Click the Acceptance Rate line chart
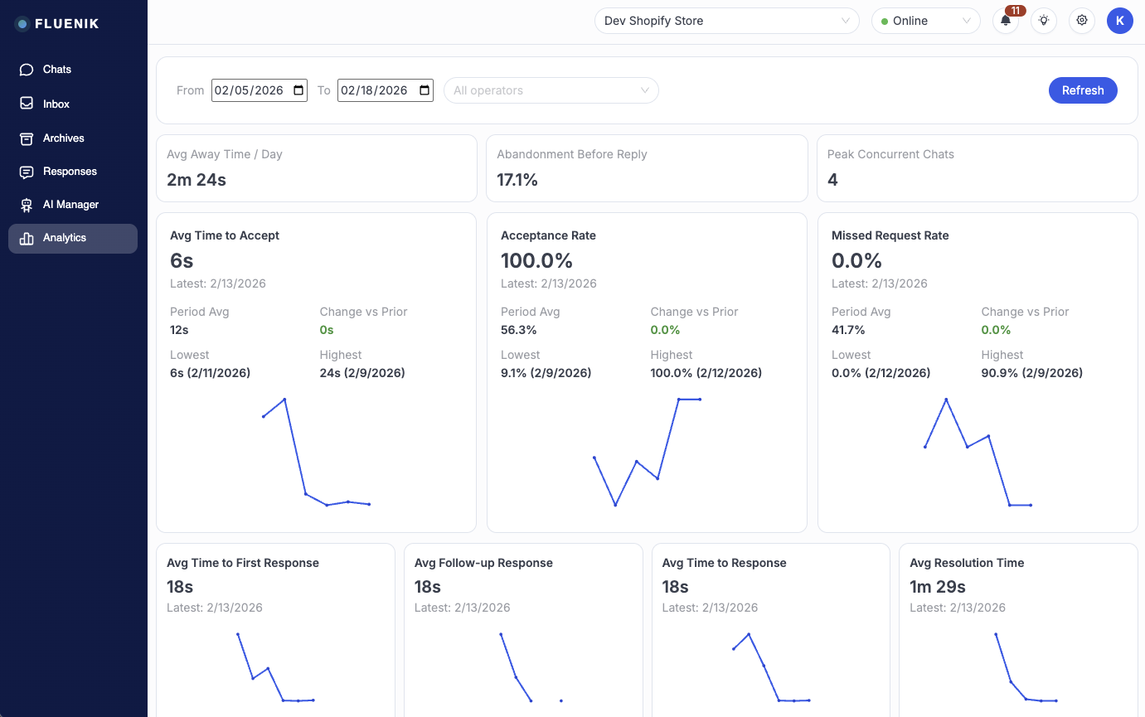The width and height of the screenshot is (1145, 717). click(x=647, y=452)
